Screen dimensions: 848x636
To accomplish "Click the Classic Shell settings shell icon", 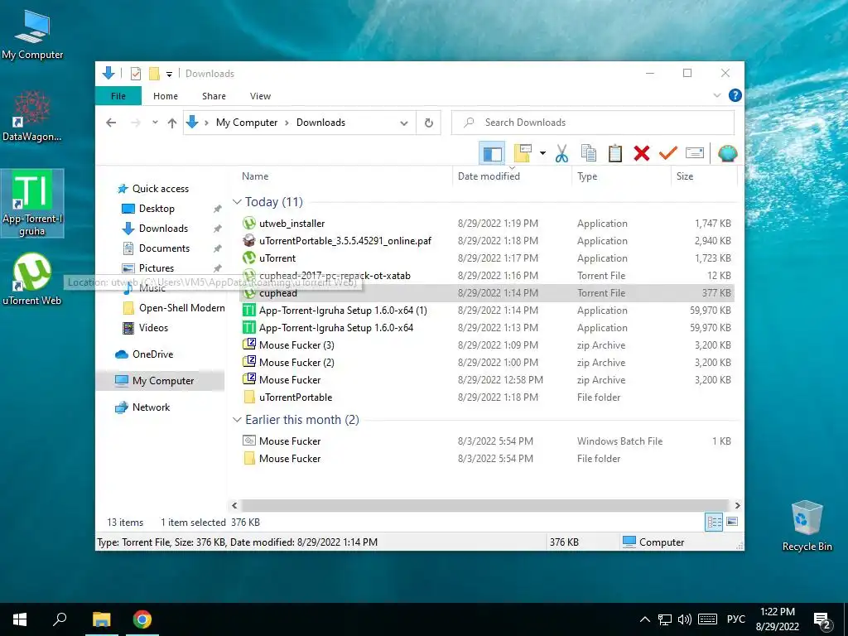I will tap(727, 153).
